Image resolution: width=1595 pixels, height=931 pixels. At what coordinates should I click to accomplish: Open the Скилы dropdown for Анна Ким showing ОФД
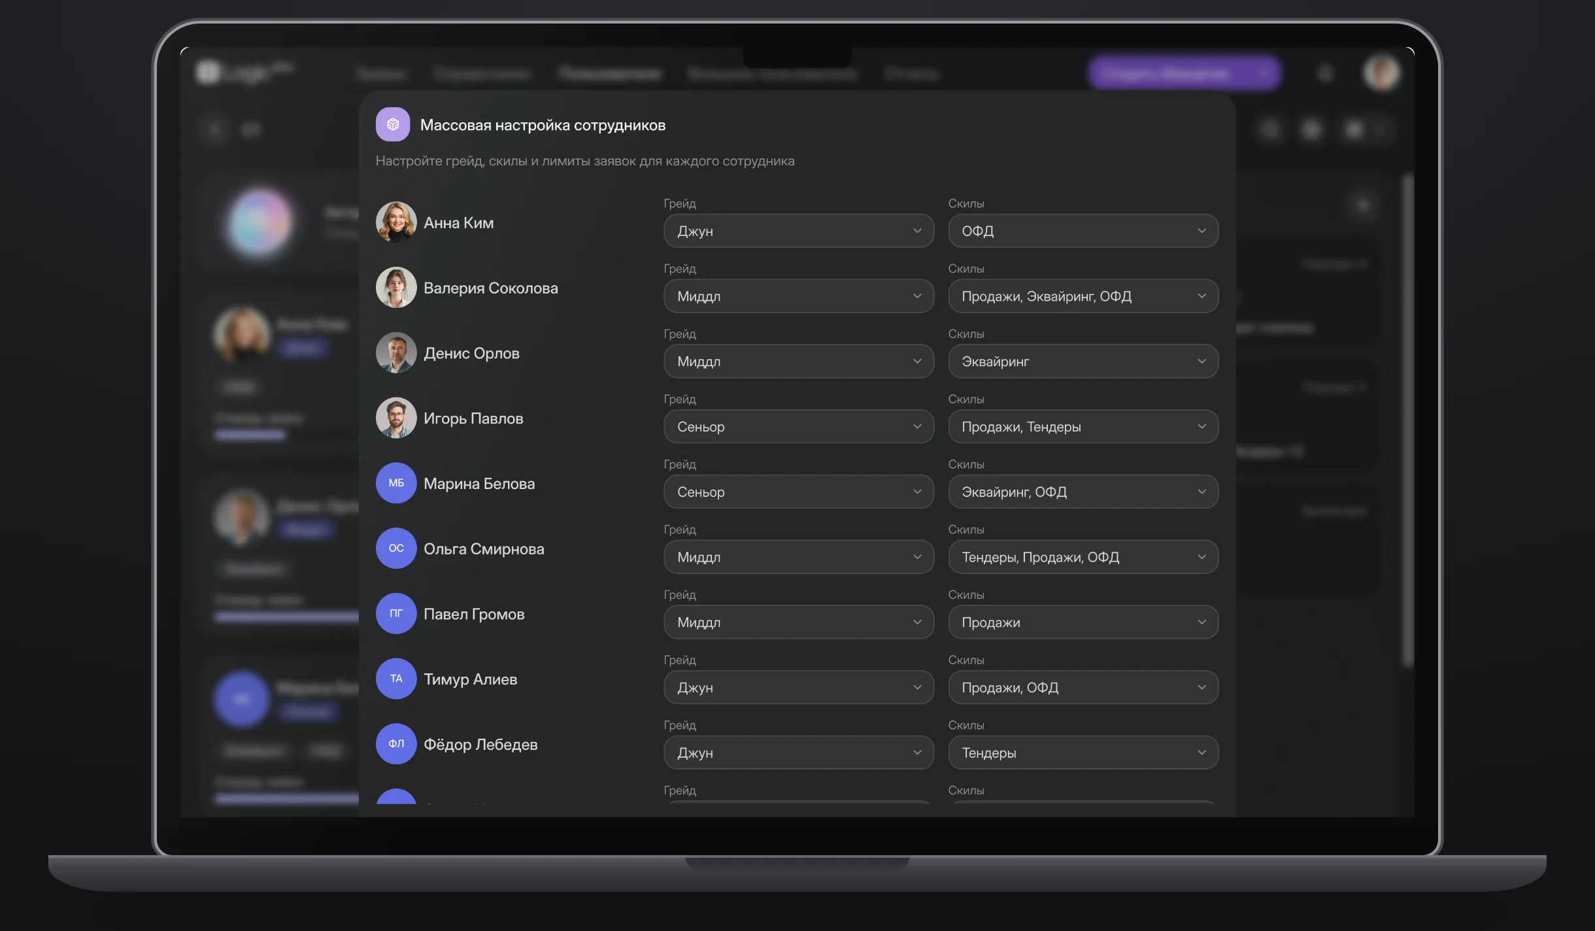click(1083, 231)
